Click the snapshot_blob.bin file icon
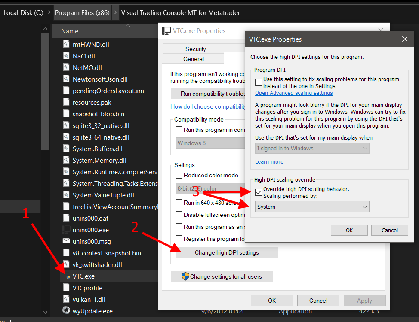This screenshot has width=419, height=322. (x=66, y=114)
